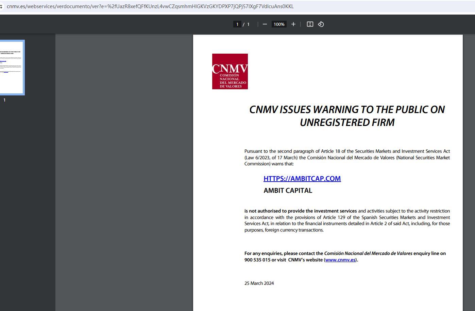Click the page label under the thumbnail
This screenshot has height=311, width=475.
pyautogui.click(x=4, y=100)
